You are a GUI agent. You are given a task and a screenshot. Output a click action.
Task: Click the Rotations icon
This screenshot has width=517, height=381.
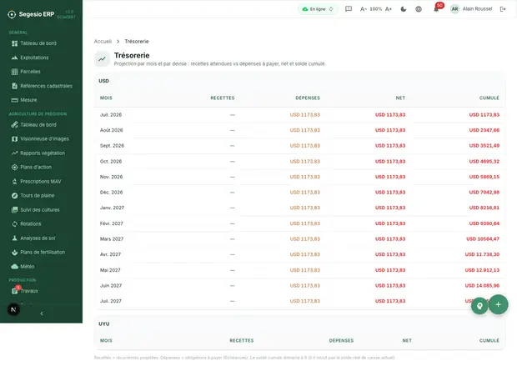(14, 223)
